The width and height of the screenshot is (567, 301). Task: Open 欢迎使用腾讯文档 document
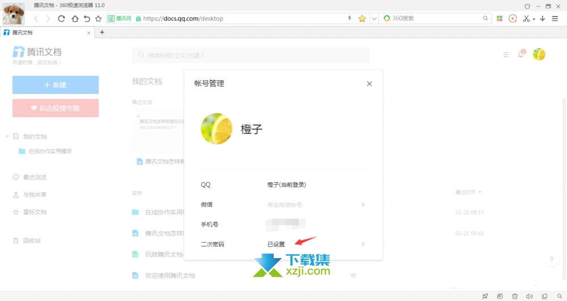pyautogui.click(x=170, y=276)
